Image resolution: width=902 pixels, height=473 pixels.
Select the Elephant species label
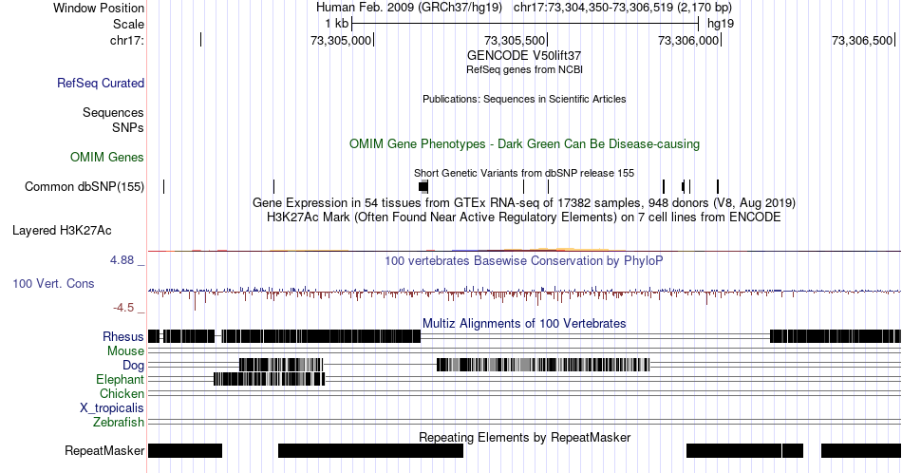[121, 380]
